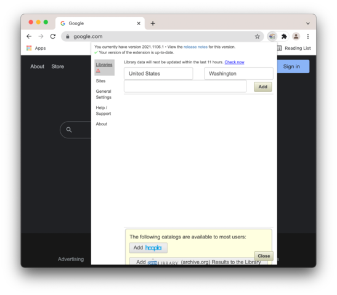The height and width of the screenshot is (295, 337).
Task: Open the General Settings section
Action: (x=104, y=94)
